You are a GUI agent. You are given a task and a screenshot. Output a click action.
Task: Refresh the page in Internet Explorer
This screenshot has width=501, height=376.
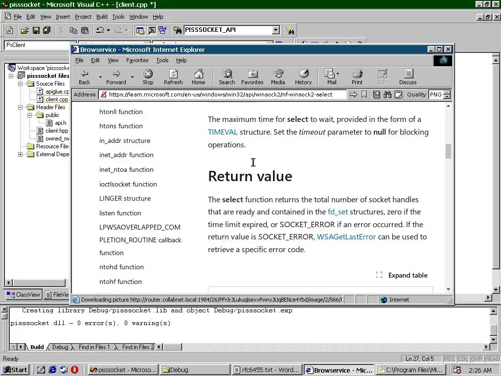pyautogui.click(x=173, y=77)
